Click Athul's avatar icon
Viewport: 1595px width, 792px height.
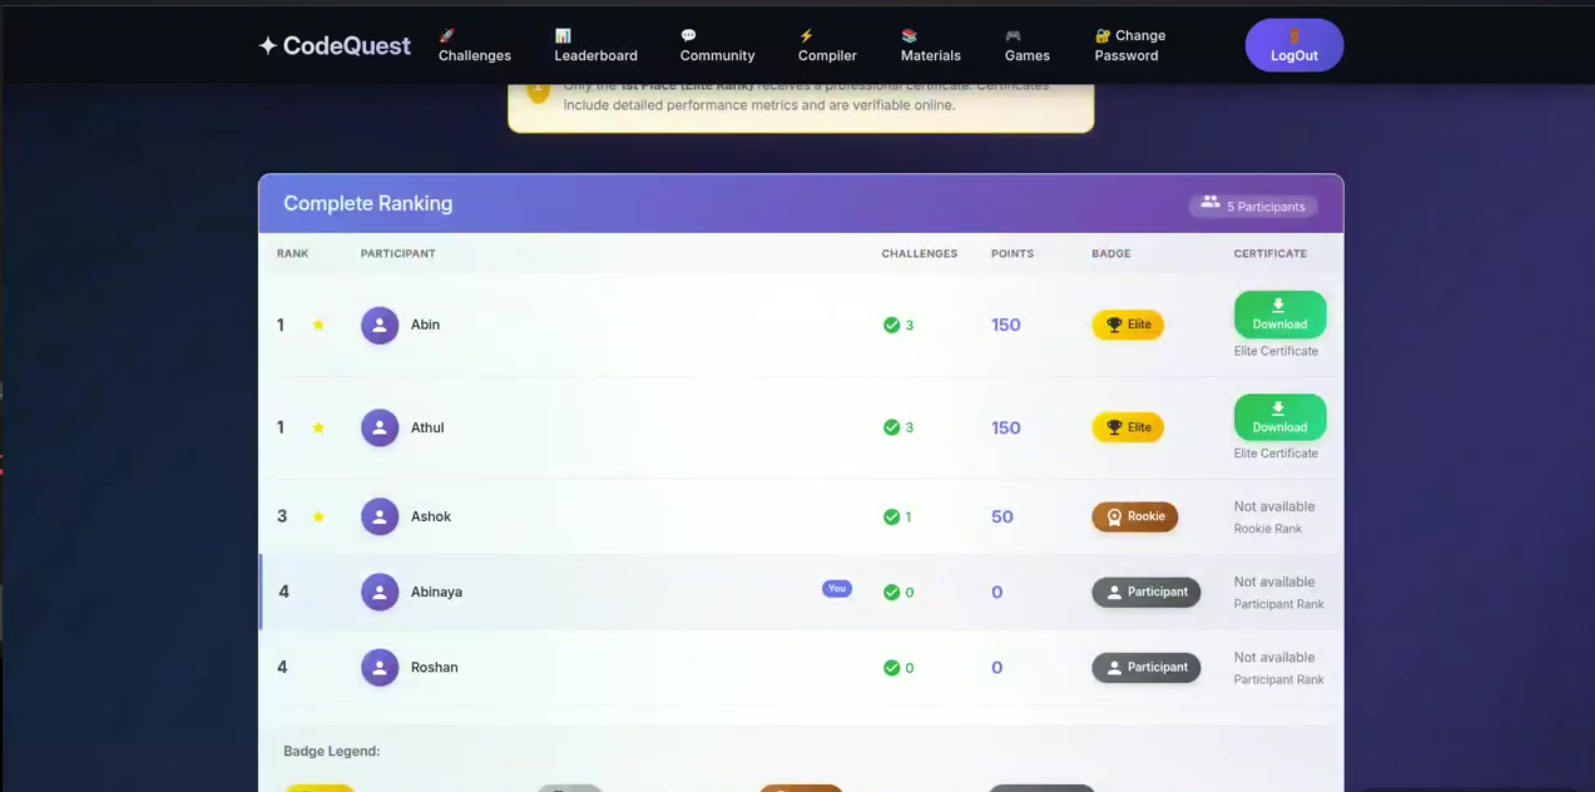click(380, 427)
